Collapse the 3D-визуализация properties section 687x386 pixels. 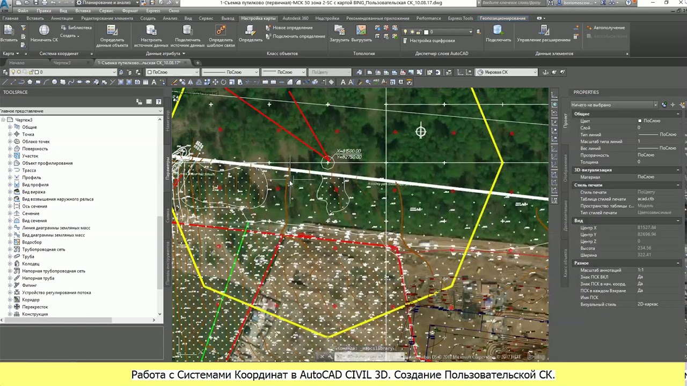pyautogui.click(x=678, y=170)
